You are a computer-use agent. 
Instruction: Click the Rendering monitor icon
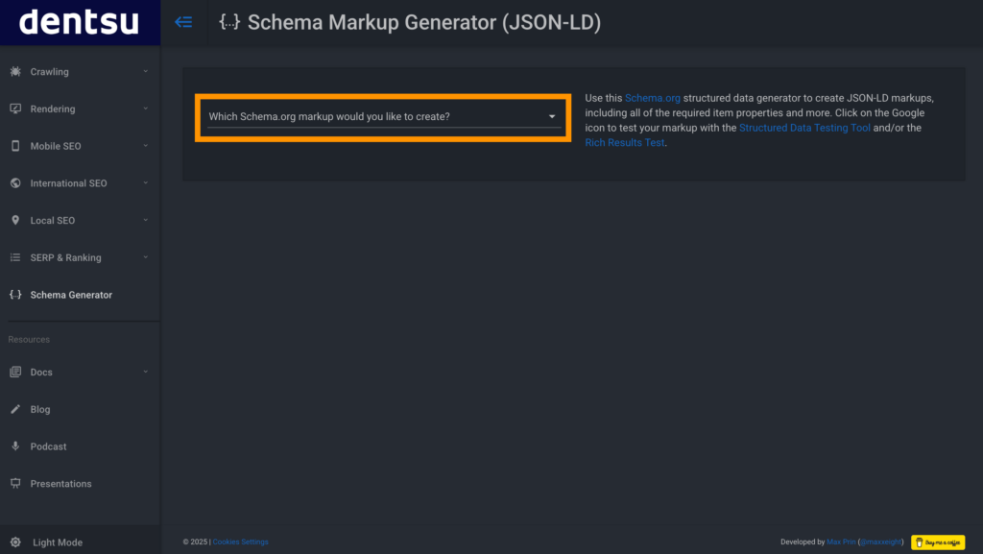tap(15, 108)
